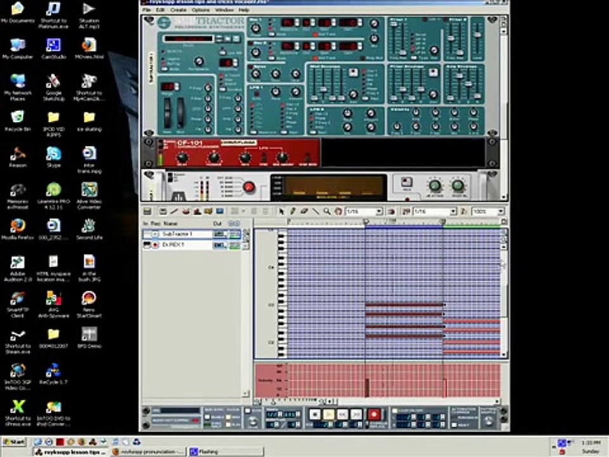Viewport: 609px width, 457px height.
Task: Toggle record enable on Dr.REX 1 track
Action: point(155,245)
